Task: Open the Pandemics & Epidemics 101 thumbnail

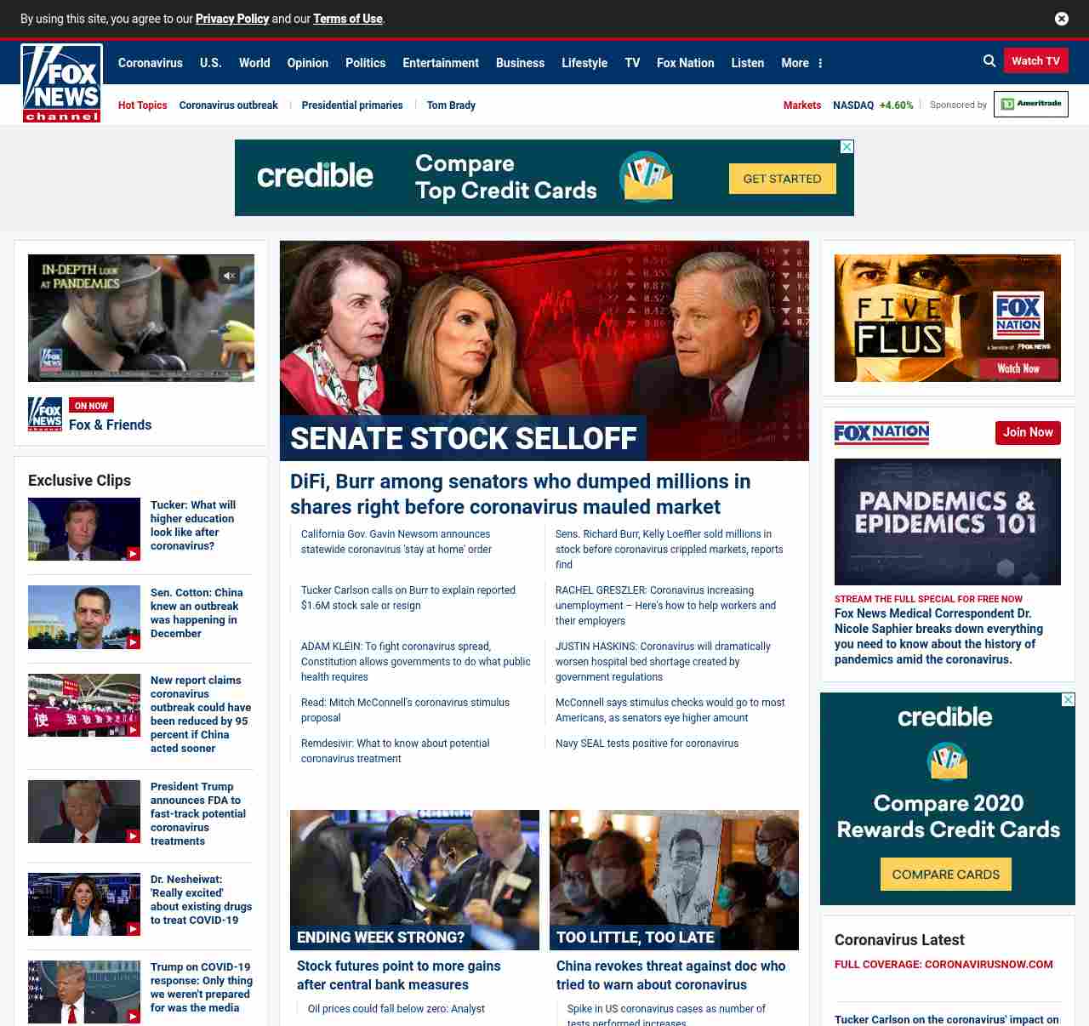Action: tap(947, 522)
